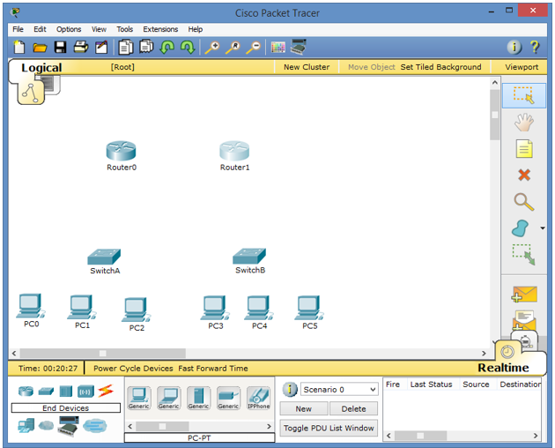Open the View menu
The height and width of the screenshot is (448, 555).
point(99,29)
